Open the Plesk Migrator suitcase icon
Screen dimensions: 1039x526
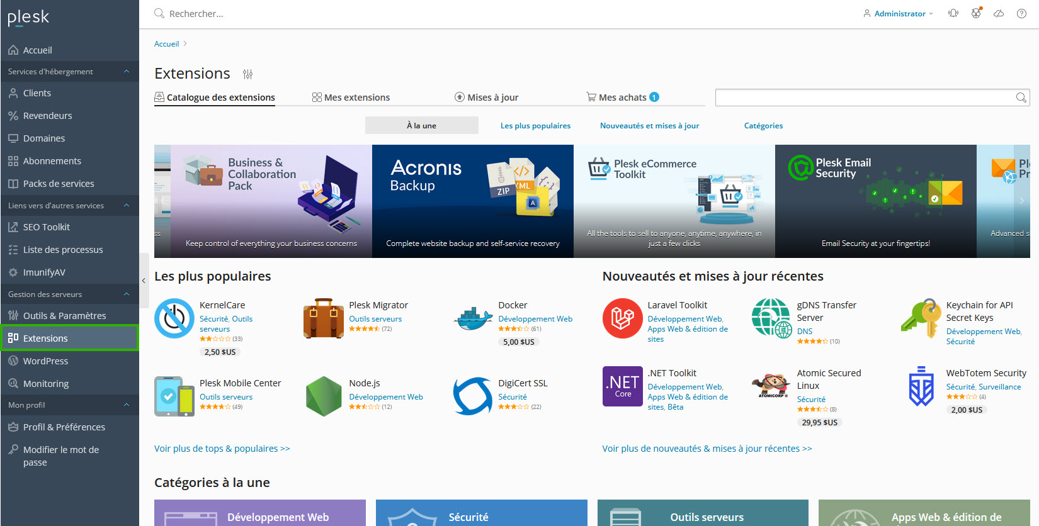pos(324,318)
